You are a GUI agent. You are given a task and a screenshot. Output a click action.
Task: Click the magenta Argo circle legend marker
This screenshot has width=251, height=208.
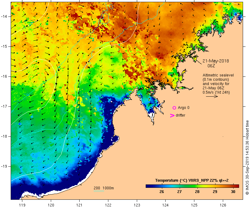pos(174,108)
